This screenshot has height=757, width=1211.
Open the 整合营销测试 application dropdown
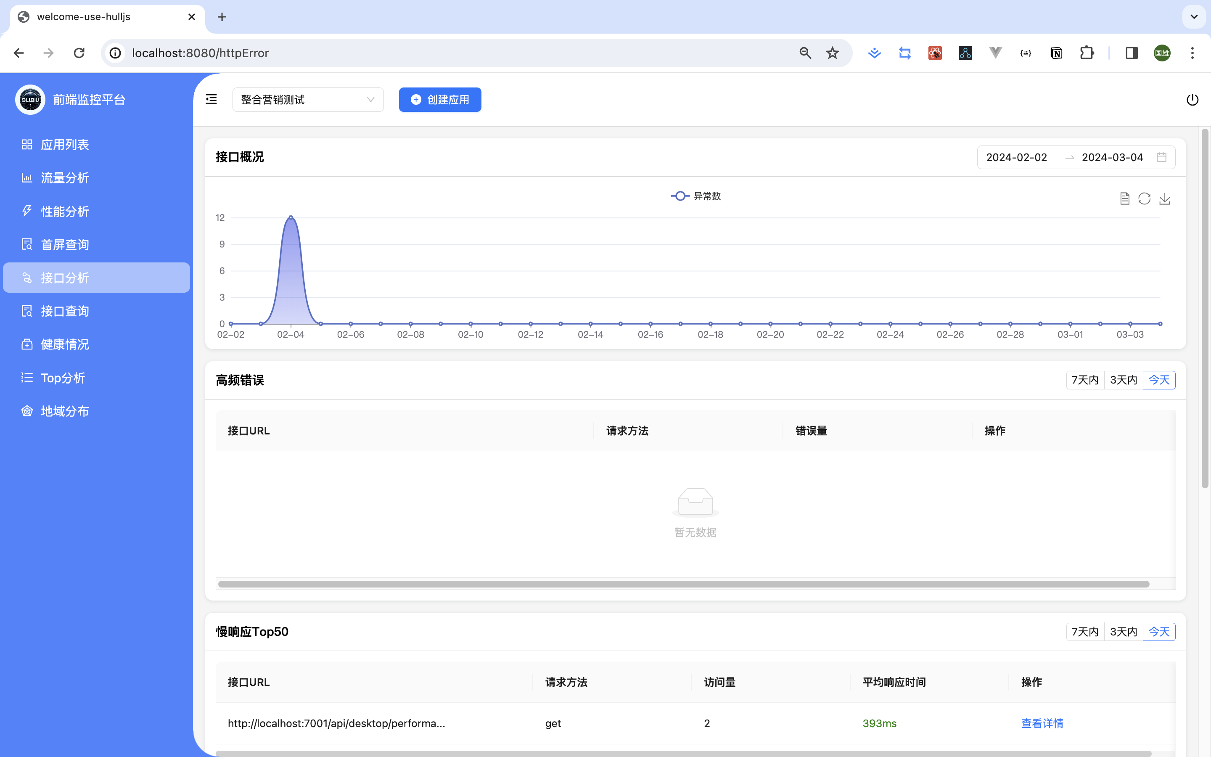[x=308, y=100]
